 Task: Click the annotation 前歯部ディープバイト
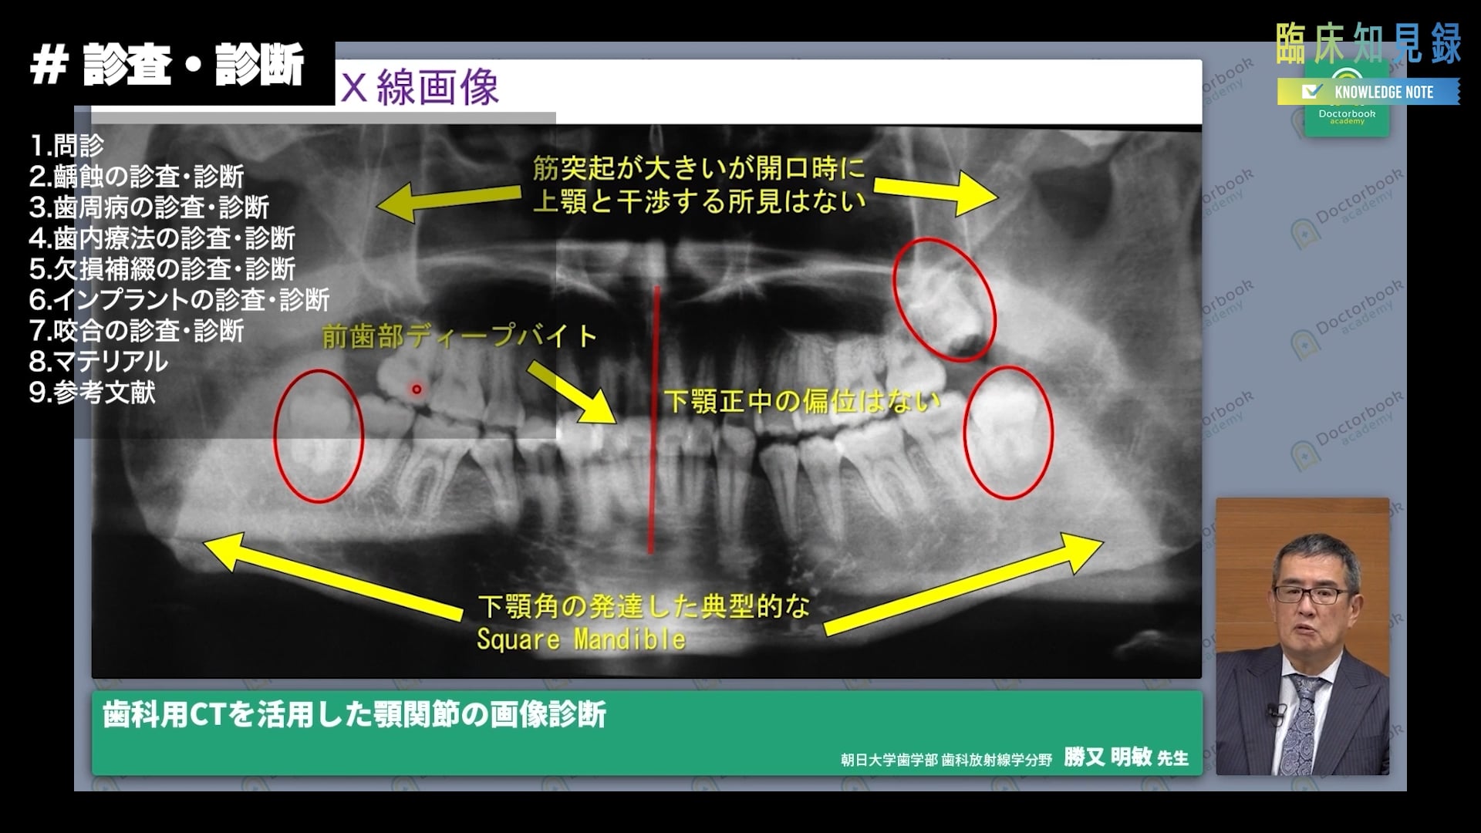460,336
